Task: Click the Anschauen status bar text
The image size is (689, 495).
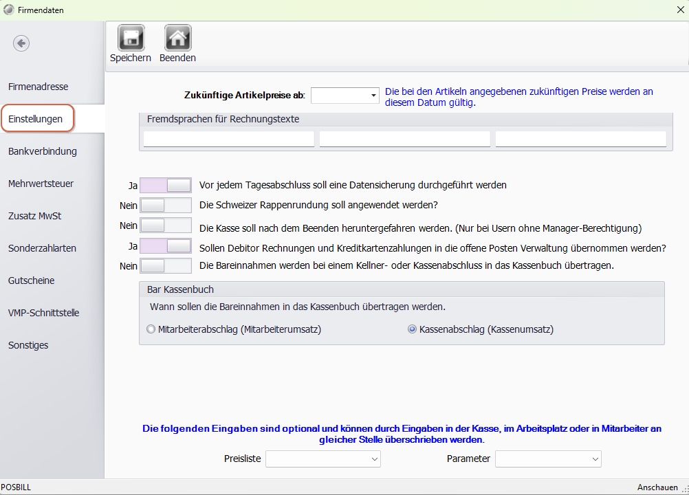Action: (x=657, y=487)
